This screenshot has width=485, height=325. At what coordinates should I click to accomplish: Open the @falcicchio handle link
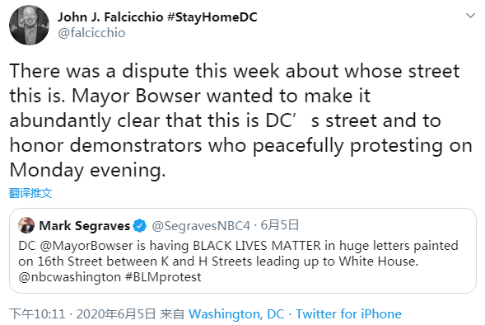pos(91,33)
